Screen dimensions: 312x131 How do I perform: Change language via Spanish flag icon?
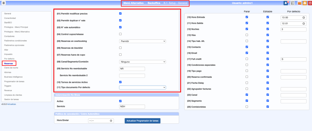pyautogui.click(x=300, y=3)
